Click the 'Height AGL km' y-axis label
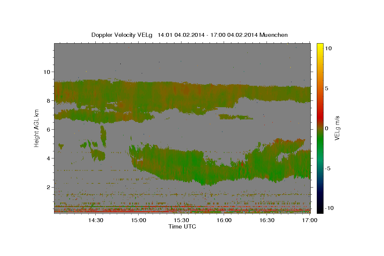384x256 pixels. pyautogui.click(x=36, y=128)
